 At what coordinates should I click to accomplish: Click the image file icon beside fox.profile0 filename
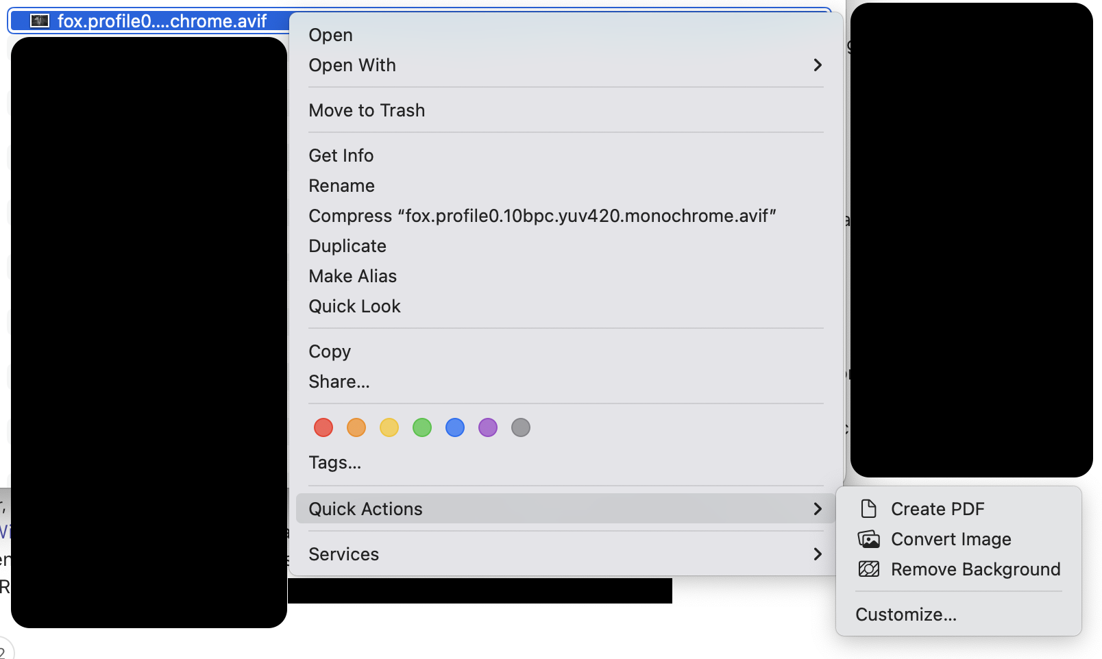[40, 21]
